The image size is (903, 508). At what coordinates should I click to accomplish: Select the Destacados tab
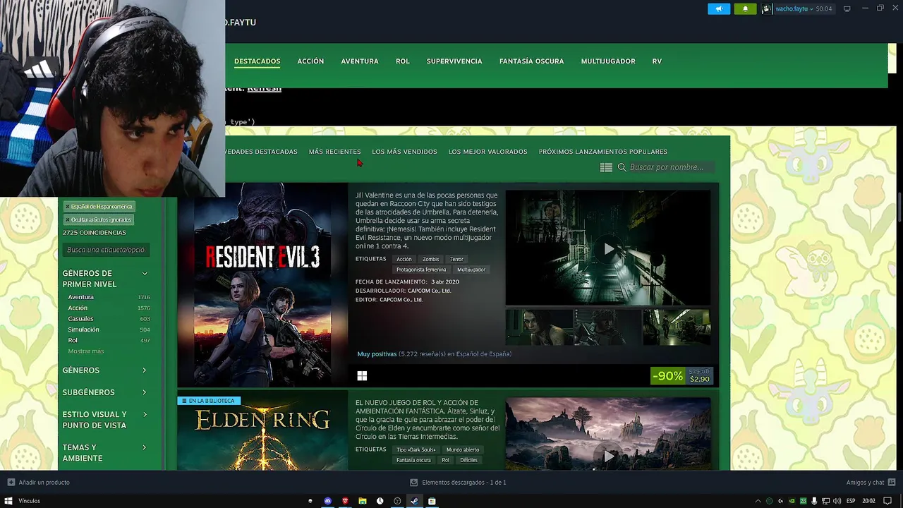pos(257,61)
